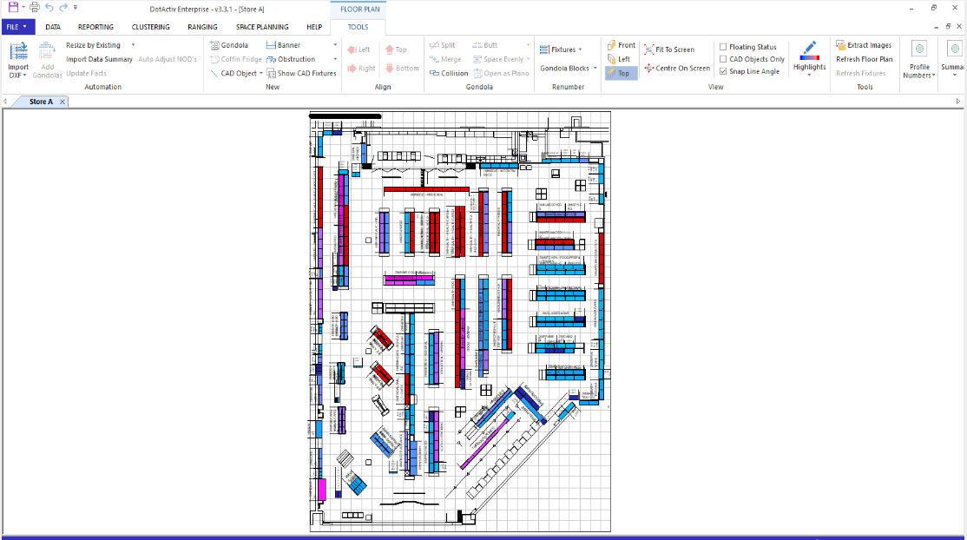Expand the Resize by Existing dropdown arrow
967x540 pixels.
click(133, 45)
